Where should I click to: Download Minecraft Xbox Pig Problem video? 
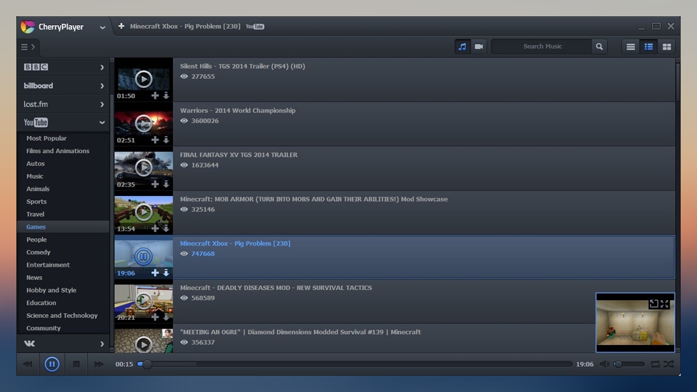(166, 273)
